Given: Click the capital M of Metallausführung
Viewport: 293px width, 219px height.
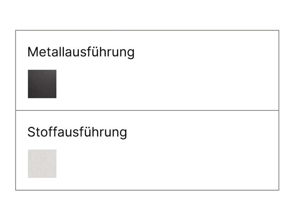Looking at the screenshot, I should (x=32, y=52).
